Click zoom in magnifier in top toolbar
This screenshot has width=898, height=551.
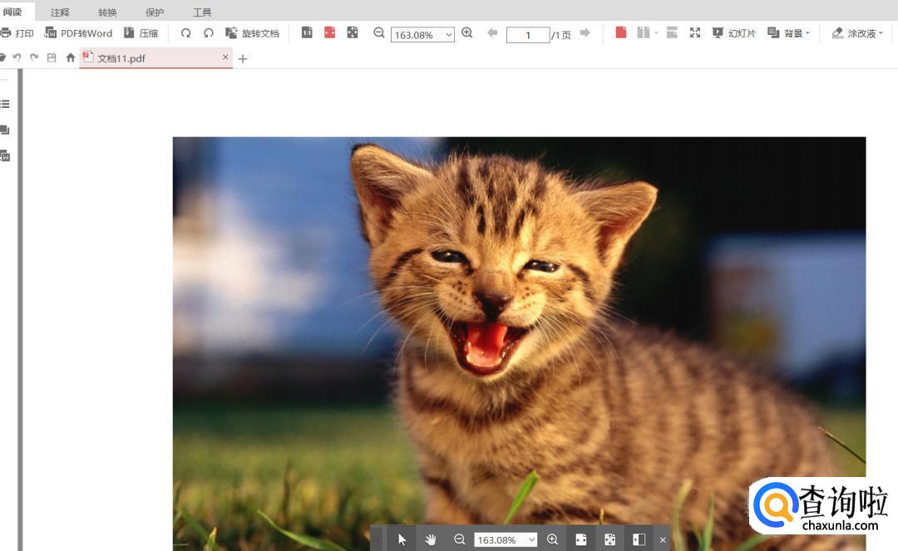[467, 33]
